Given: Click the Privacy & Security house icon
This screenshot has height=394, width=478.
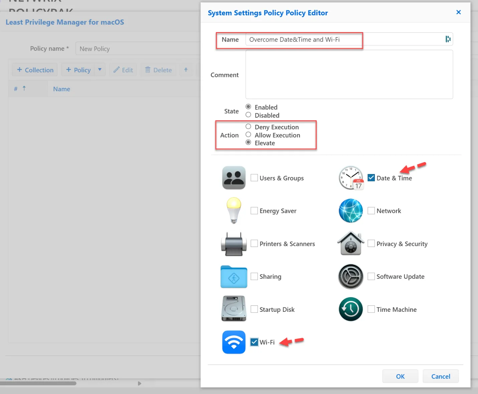Looking at the screenshot, I should point(351,244).
